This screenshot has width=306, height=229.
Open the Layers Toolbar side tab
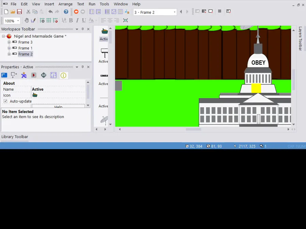coord(300,38)
